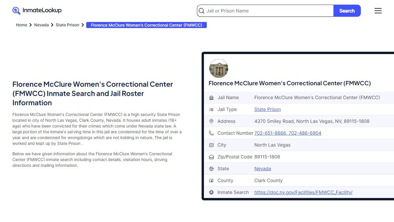Click the paragraph starting 'Below we have given'
Screen dimensions: 394x222
(x=92, y=160)
